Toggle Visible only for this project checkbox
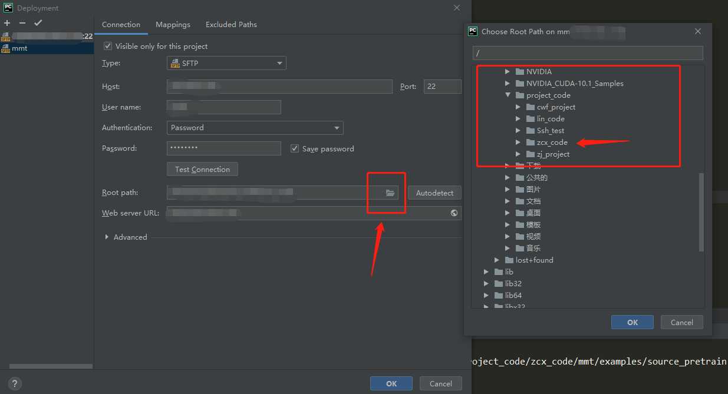 (107, 46)
